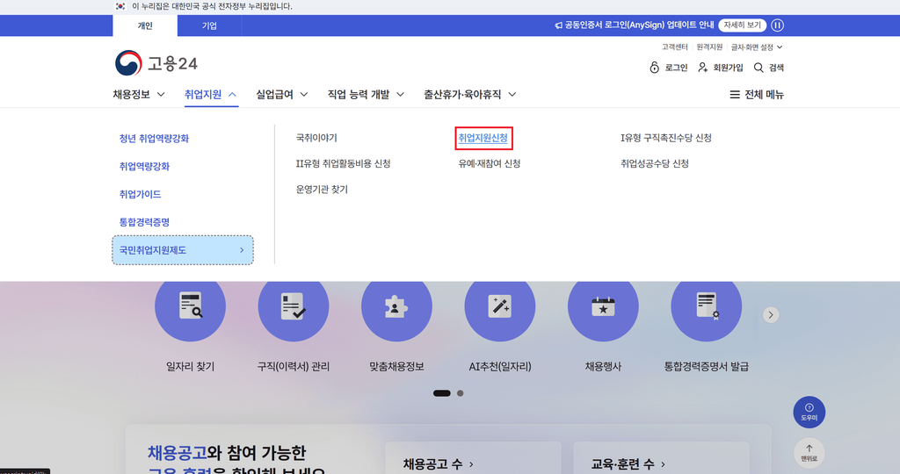Switch to 개인 tab

pyautogui.click(x=145, y=25)
